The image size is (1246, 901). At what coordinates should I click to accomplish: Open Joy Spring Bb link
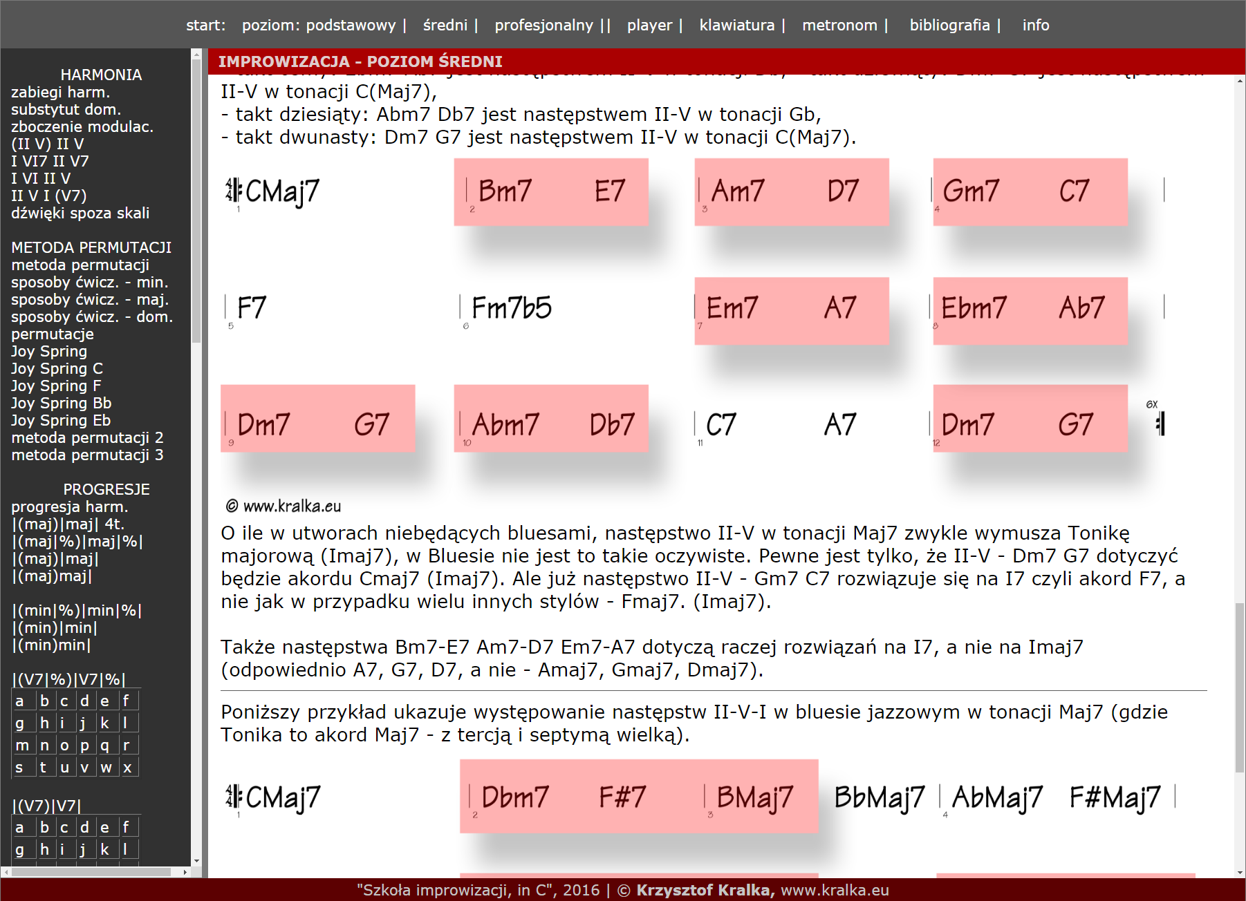tap(61, 403)
